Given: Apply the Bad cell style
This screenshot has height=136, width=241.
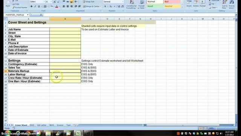Looking at the screenshot, I should pyautogui.click(x=172, y=2).
